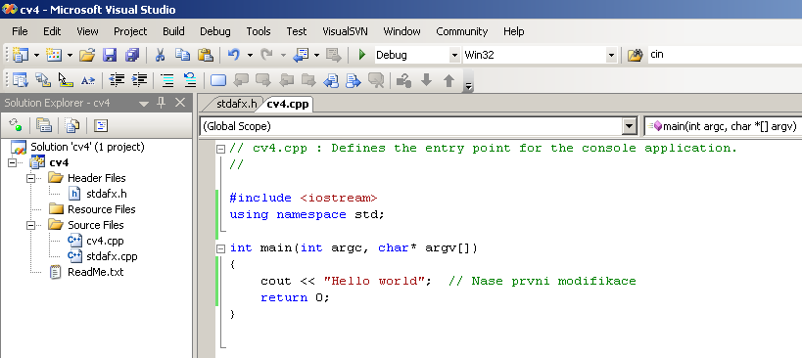Click the Display Word Completion icon
The width and height of the screenshot is (802, 358).
tap(88, 80)
